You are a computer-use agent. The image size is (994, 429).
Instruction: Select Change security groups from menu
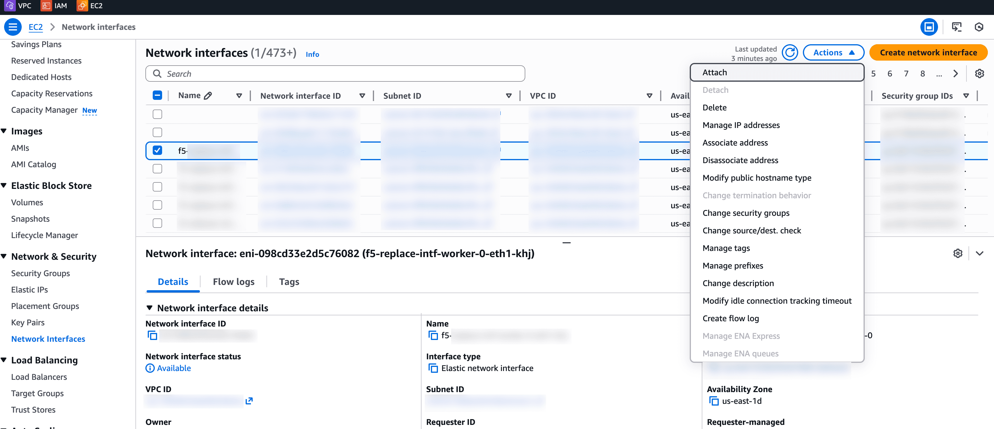tap(745, 213)
